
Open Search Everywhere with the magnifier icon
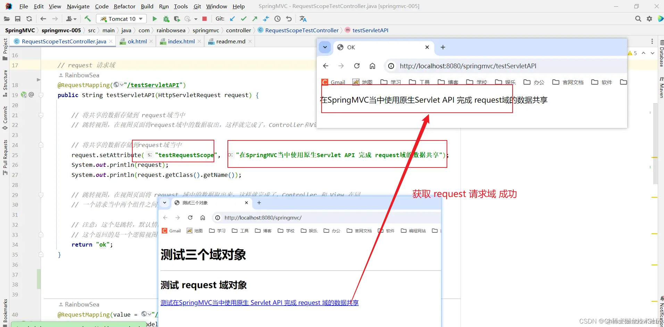[x=638, y=19]
